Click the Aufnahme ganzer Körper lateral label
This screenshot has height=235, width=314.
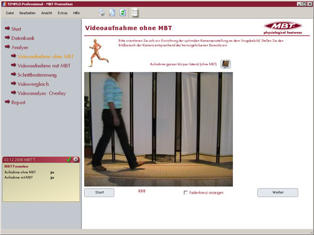(183, 64)
